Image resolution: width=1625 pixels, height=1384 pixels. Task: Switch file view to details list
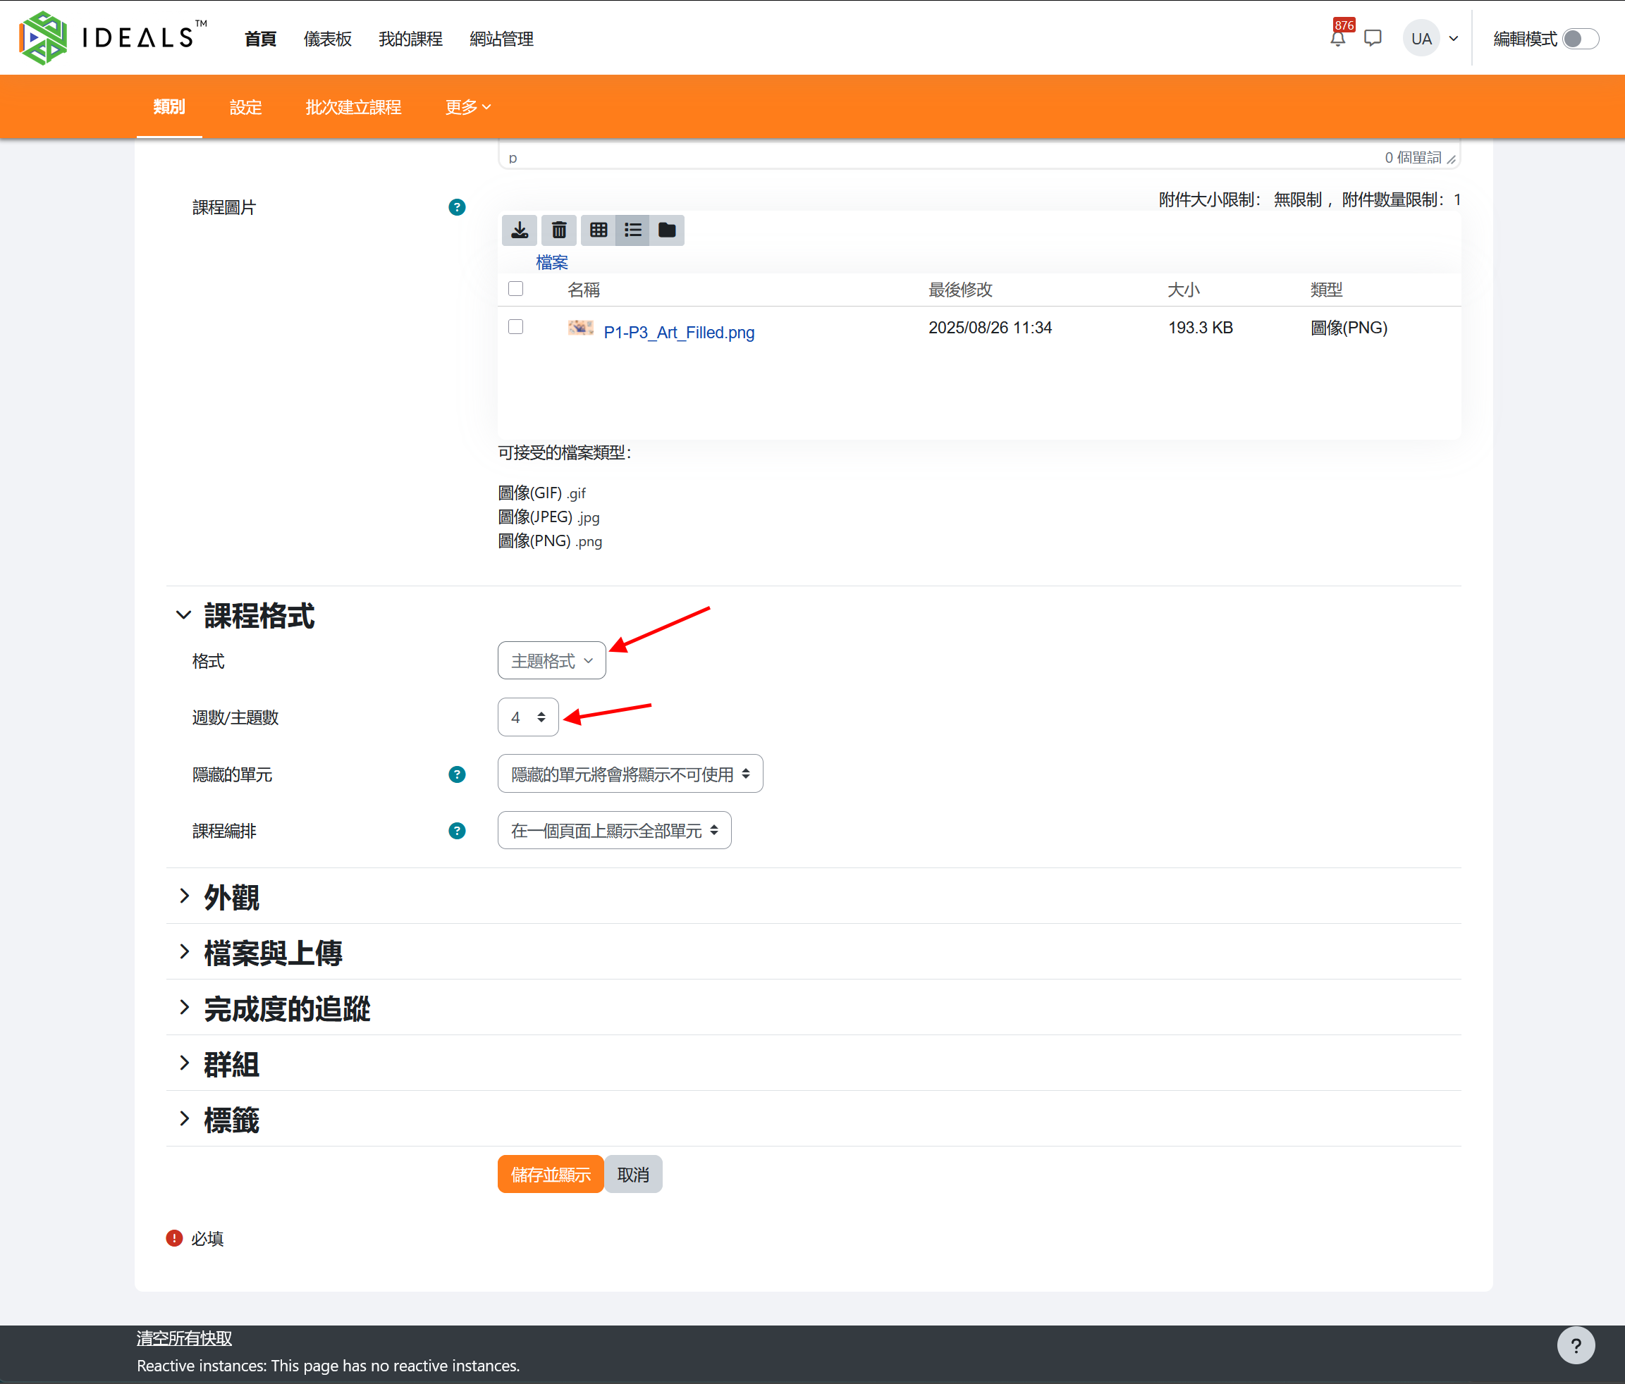tap(633, 230)
